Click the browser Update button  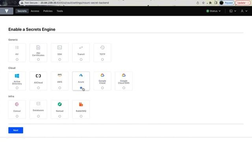[243, 3]
